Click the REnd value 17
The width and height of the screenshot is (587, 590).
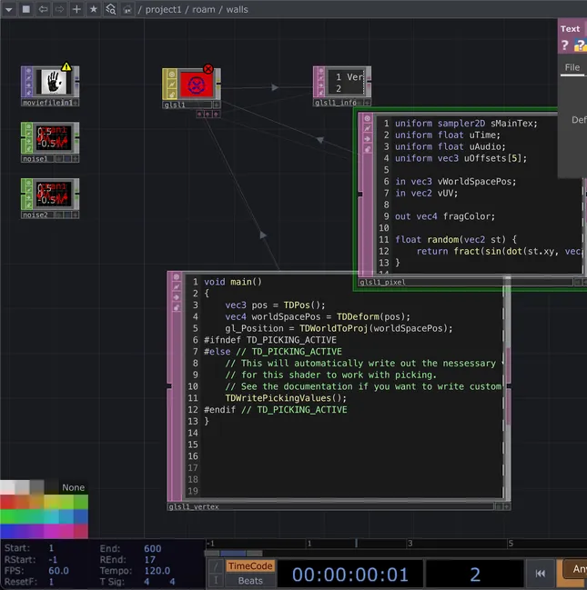(149, 559)
